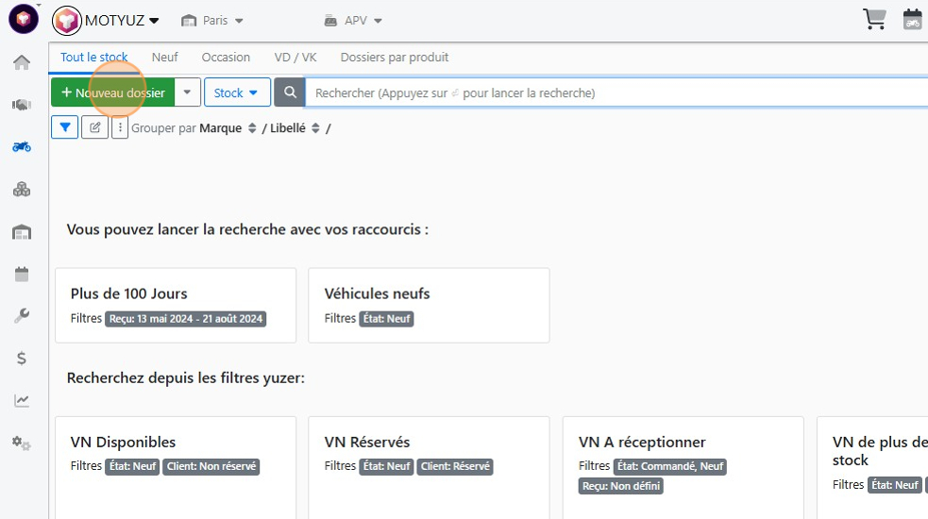Open the statistics chart icon in the sidebar
Viewport: 928px width, 519px height.
pyautogui.click(x=22, y=401)
